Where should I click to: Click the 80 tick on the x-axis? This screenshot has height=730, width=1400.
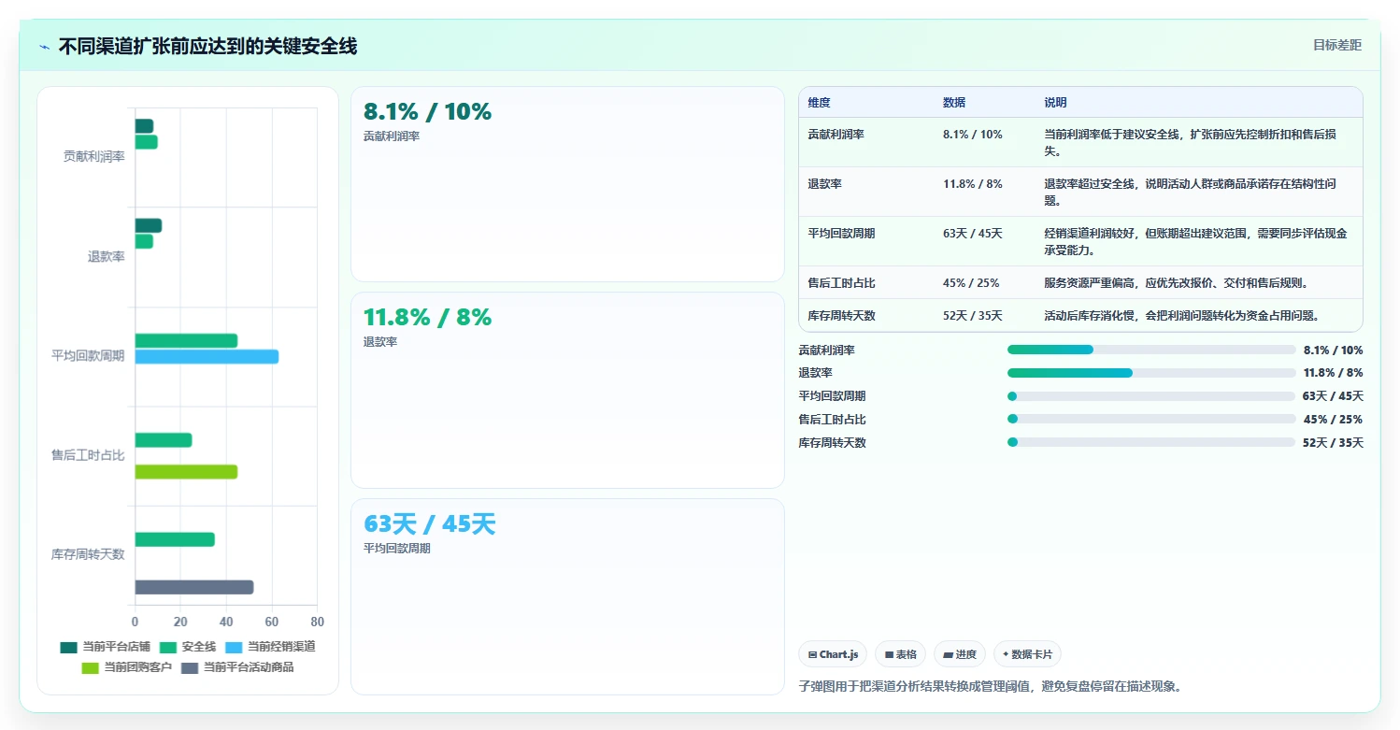(x=317, y=622)
